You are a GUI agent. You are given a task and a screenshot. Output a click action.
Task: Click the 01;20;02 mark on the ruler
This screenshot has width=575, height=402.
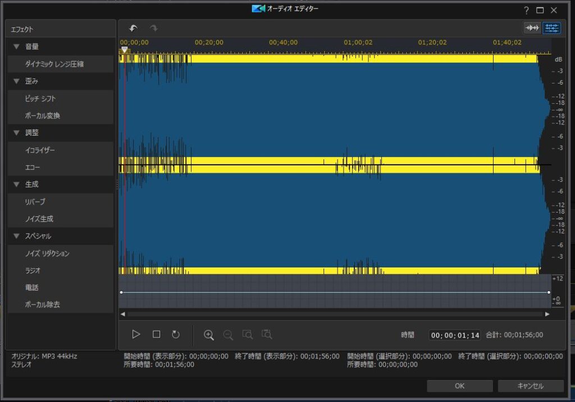click(x=432, y=43)
